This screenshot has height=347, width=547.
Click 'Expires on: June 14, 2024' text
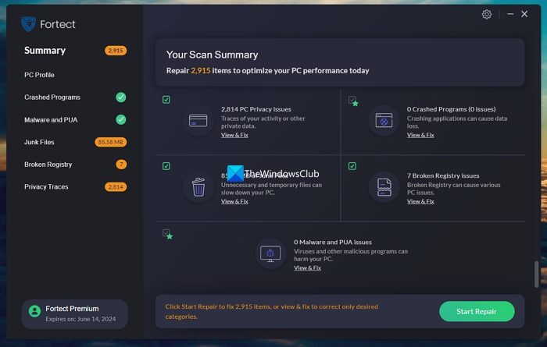tap(80, 319)
